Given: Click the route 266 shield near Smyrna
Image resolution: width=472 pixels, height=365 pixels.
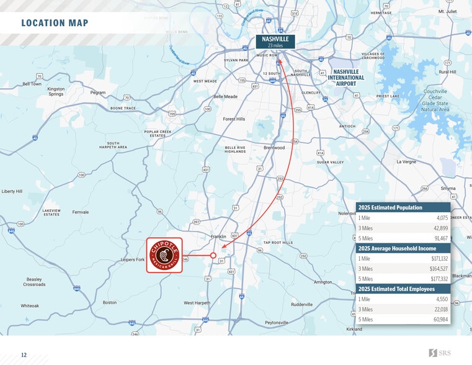Looking at the screenshot, I should [x=424, y=188].
